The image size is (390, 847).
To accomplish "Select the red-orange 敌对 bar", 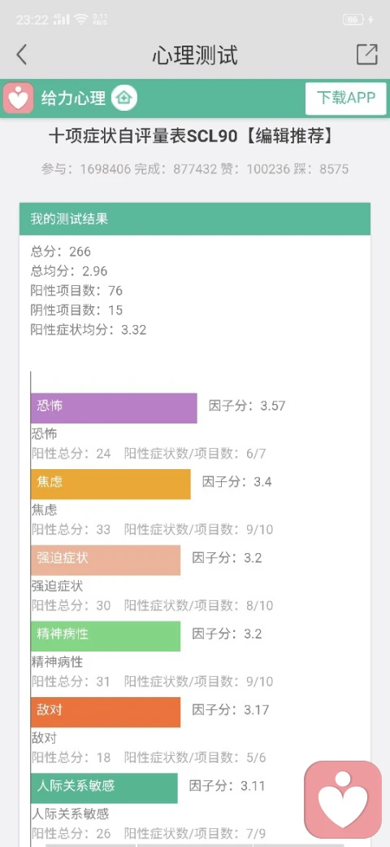I will [x=106, y=712].
